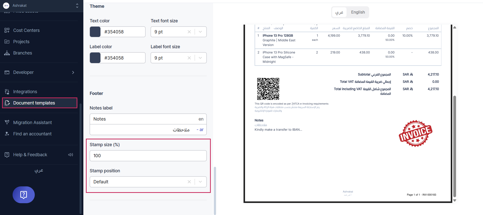Open the Stamp position dropdown
The image size is (483, 215).
(x=200, y=182)
